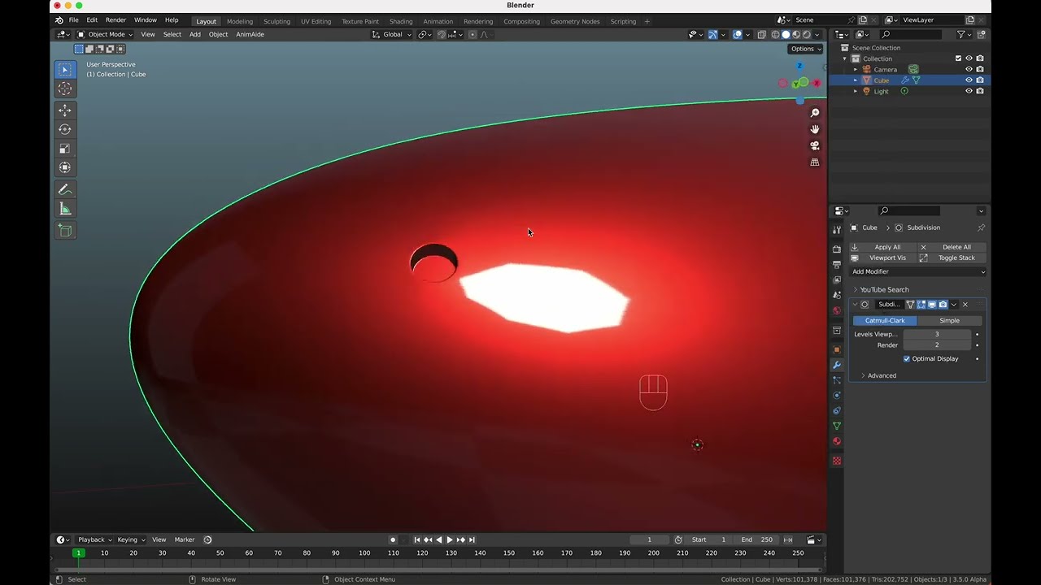1041x585 pixels.
Task: Select the Scale tool in the toolbar
Action: click(65, 148)
